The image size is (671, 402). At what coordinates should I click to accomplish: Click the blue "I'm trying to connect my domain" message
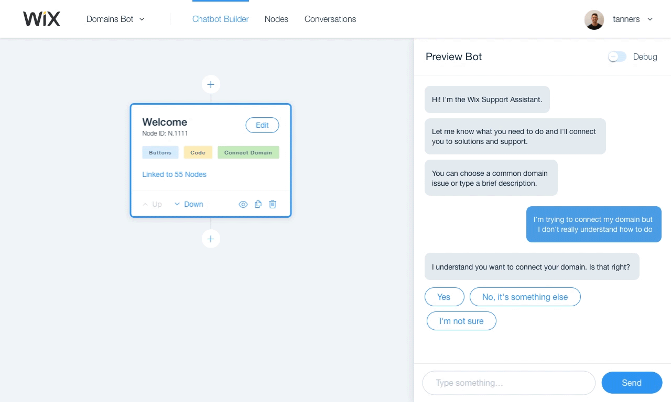593,224
